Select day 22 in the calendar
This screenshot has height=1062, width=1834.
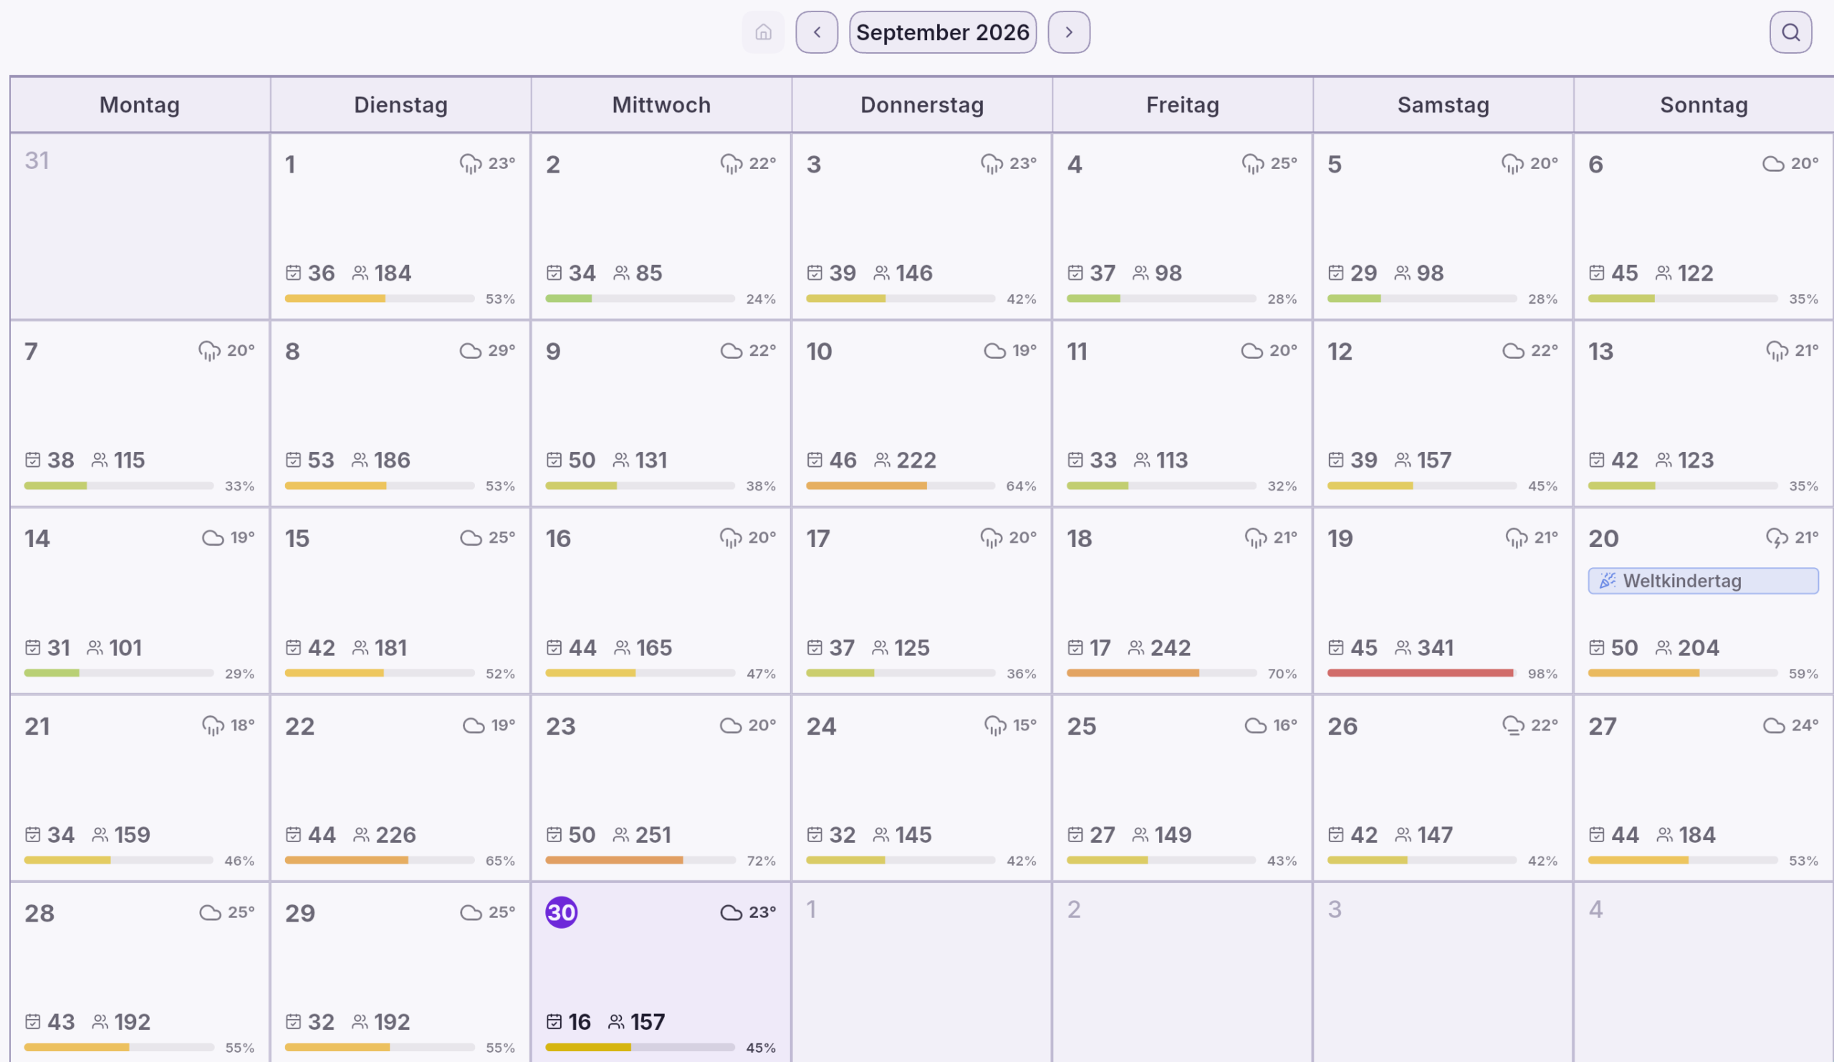[x=400, y=788]
